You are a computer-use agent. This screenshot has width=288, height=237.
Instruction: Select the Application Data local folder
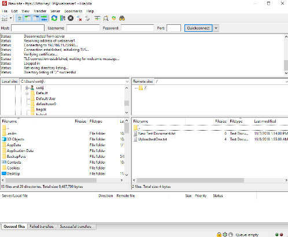(20, 151)
